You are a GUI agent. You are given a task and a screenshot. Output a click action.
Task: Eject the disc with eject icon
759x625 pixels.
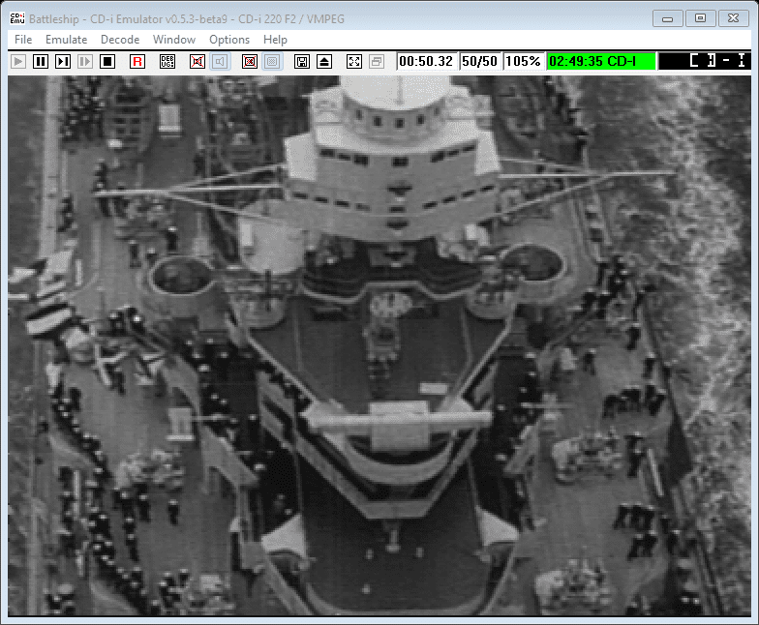coord(324,61)
